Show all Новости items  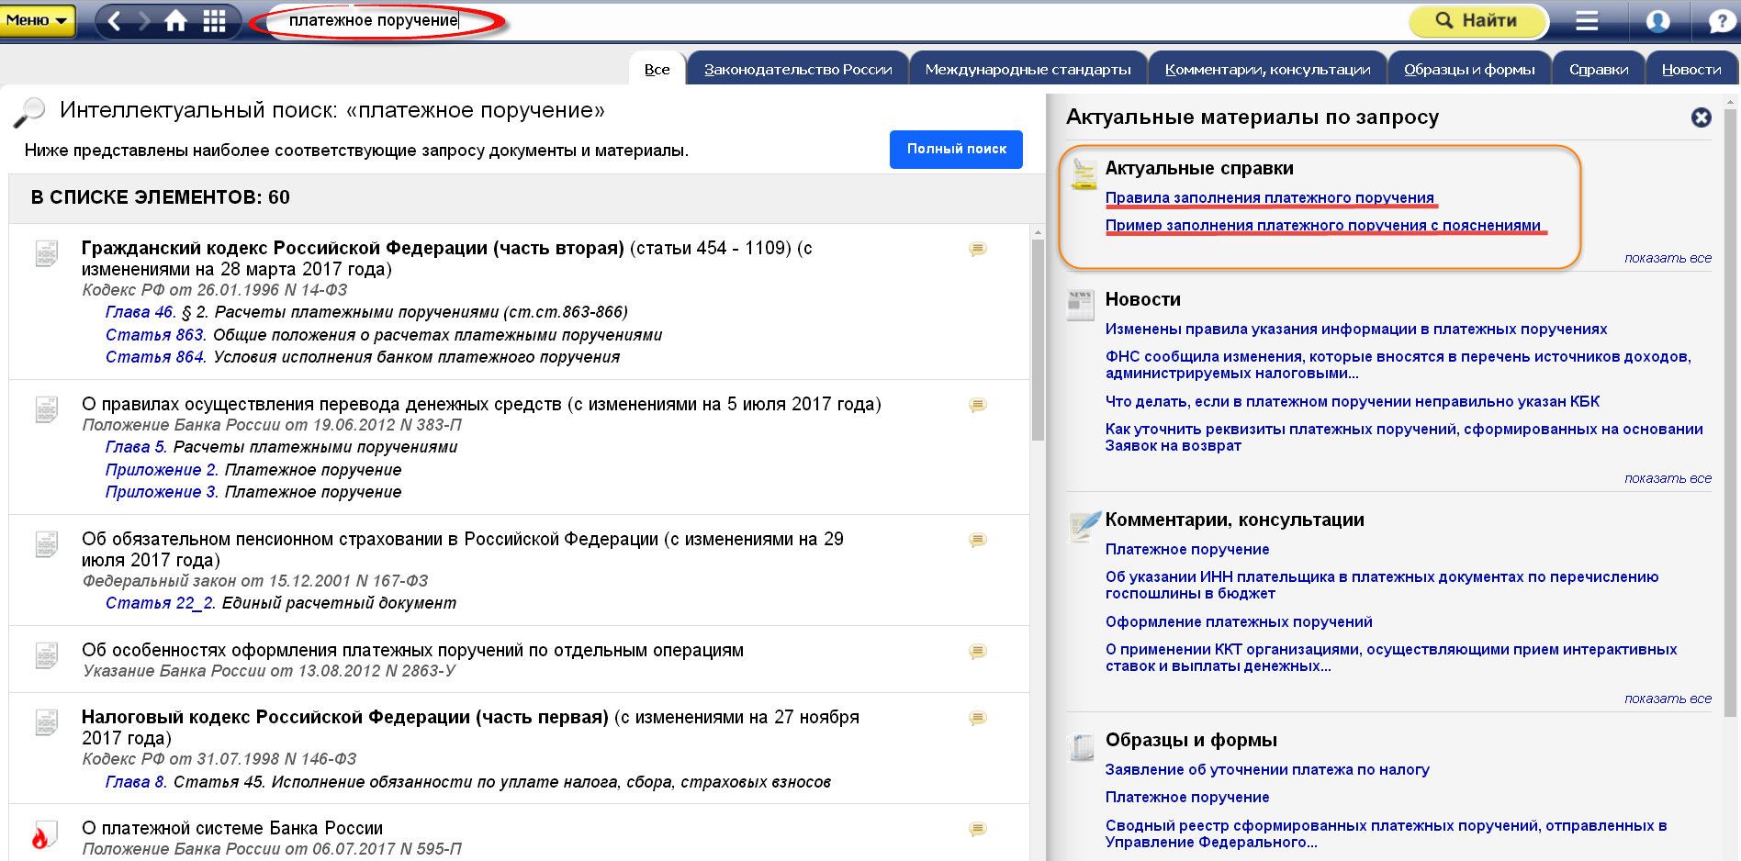1668,478
